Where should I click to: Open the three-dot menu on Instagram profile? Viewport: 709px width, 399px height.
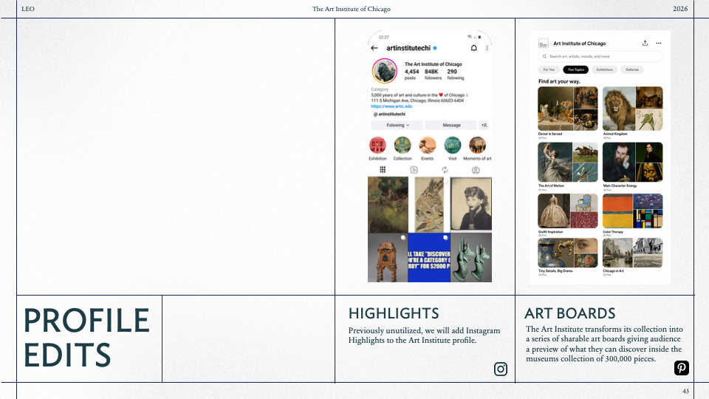point(487,48)
